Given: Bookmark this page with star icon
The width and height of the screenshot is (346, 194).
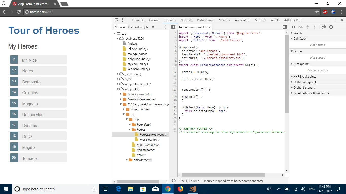Looking at the screenshot, I should (x=317, y=12).
